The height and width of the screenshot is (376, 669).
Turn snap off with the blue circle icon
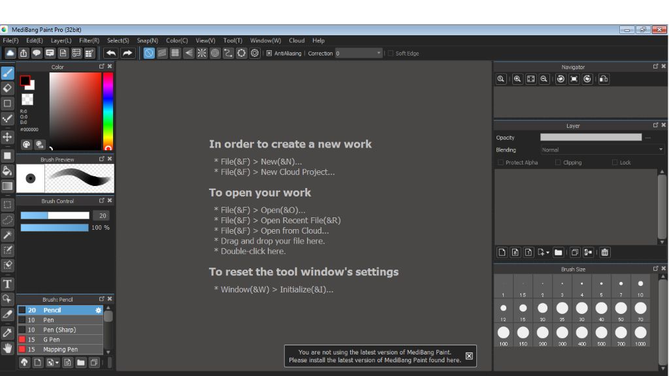tap(149, 54)
